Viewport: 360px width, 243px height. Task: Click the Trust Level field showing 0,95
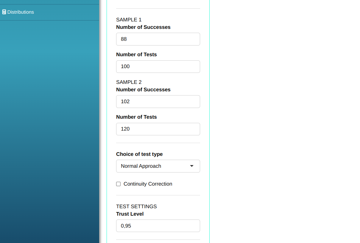click(158, 226)
